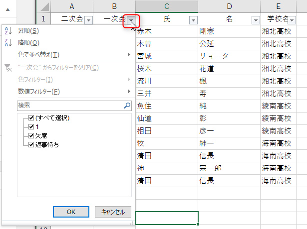
Task: Uncheck the 返事待ち filter checkbox
Action: coord(31,145)
